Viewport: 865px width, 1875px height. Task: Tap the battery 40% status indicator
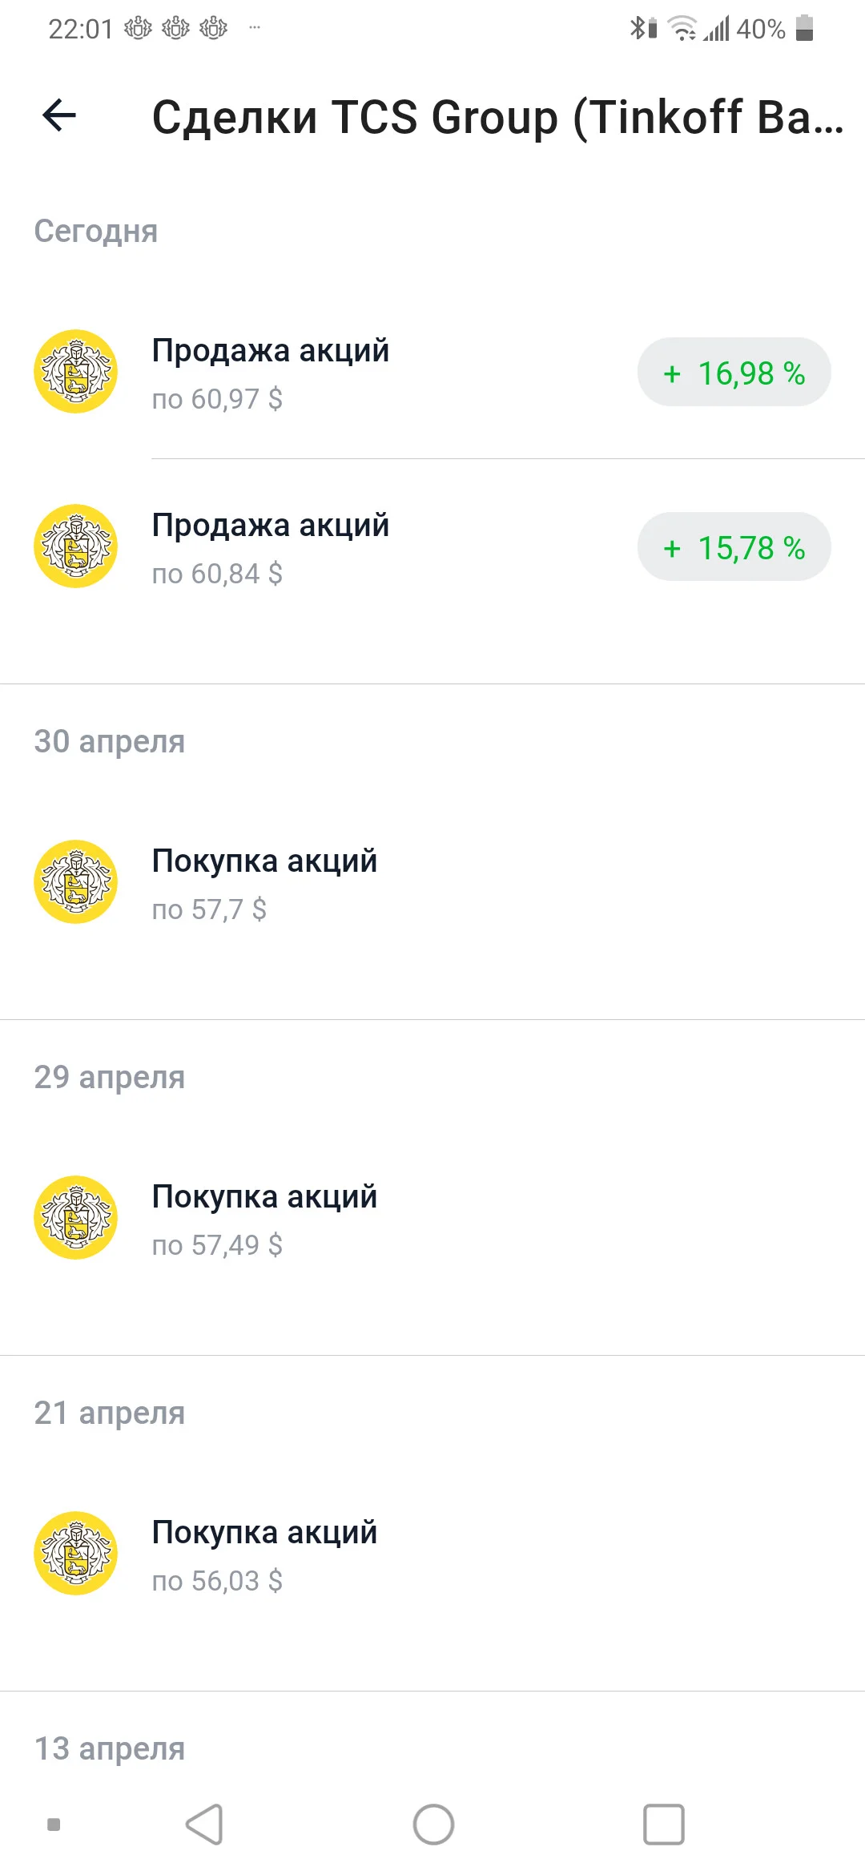774,29
